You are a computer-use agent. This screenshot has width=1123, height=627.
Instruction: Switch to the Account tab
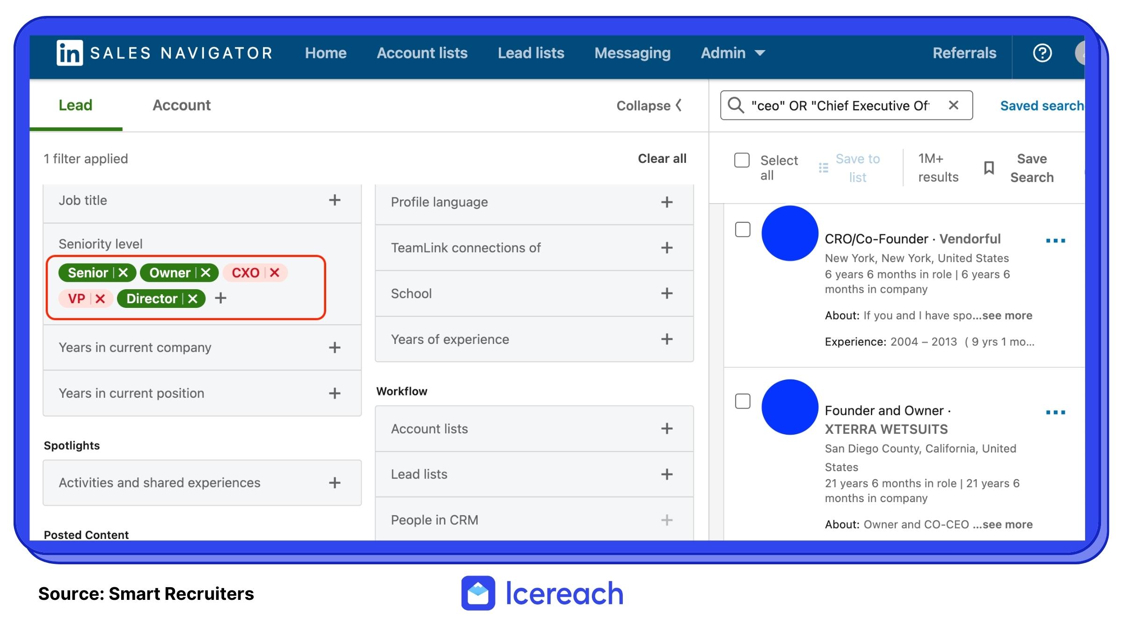point(182,105)
